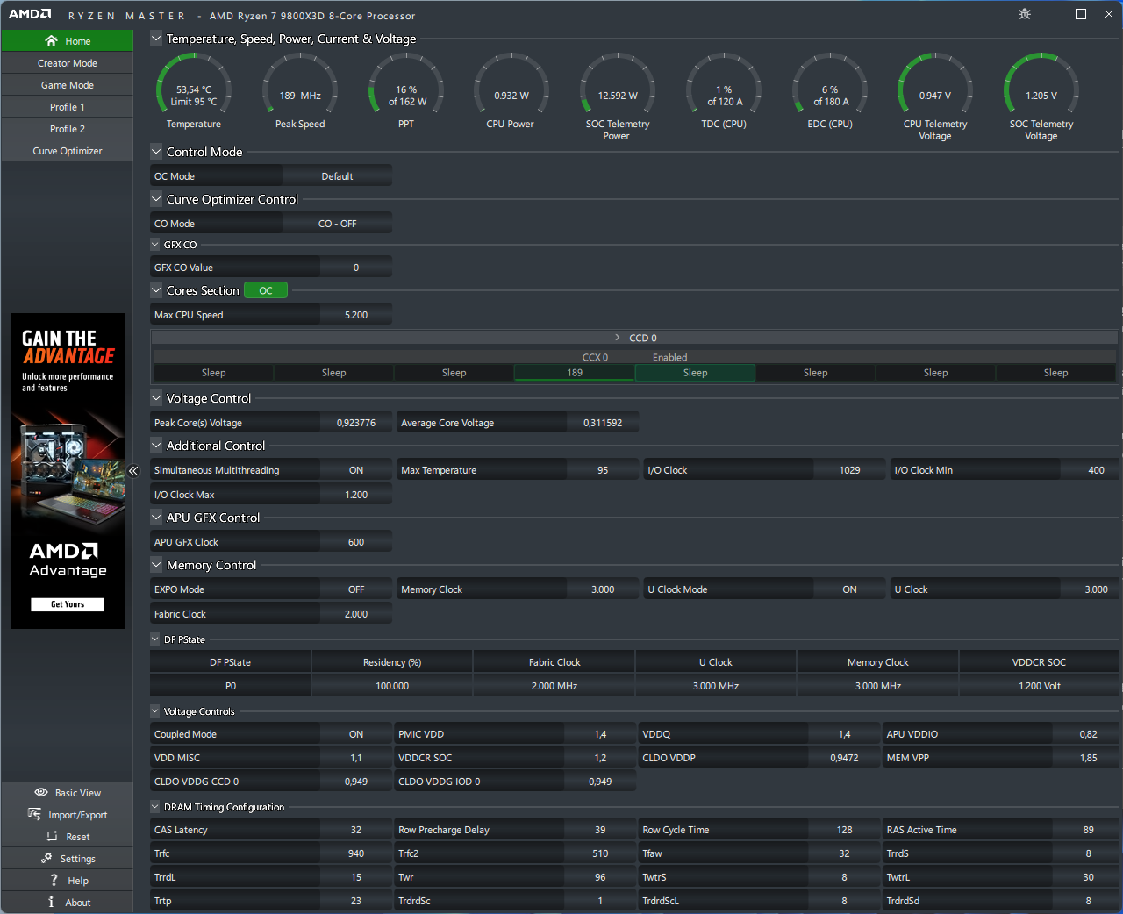Collapse the Voltage Control section
The height and width of the screenshot is (914, 1123).
pyautogui.click(x=156, y=397)
